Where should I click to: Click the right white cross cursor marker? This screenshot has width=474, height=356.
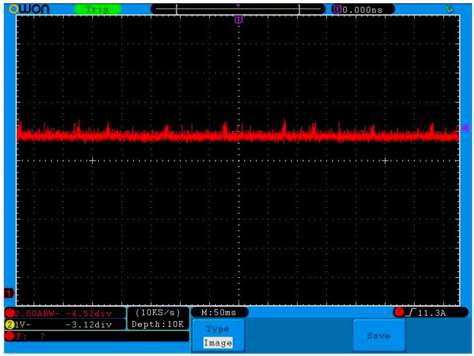pyautogui.click(x=385, y=160)
